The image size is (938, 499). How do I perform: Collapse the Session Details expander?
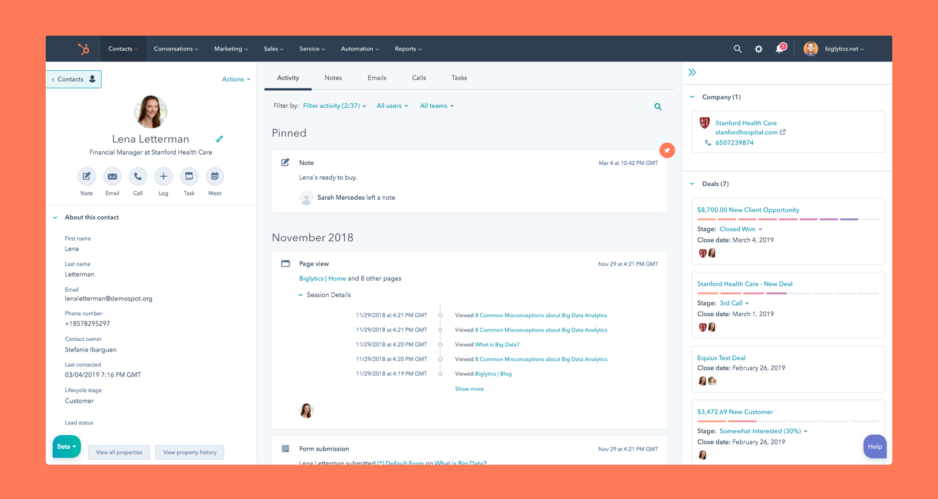[301, 295]
